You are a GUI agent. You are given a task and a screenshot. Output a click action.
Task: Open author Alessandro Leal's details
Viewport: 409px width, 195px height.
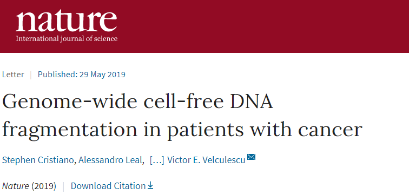click(110, 160)
